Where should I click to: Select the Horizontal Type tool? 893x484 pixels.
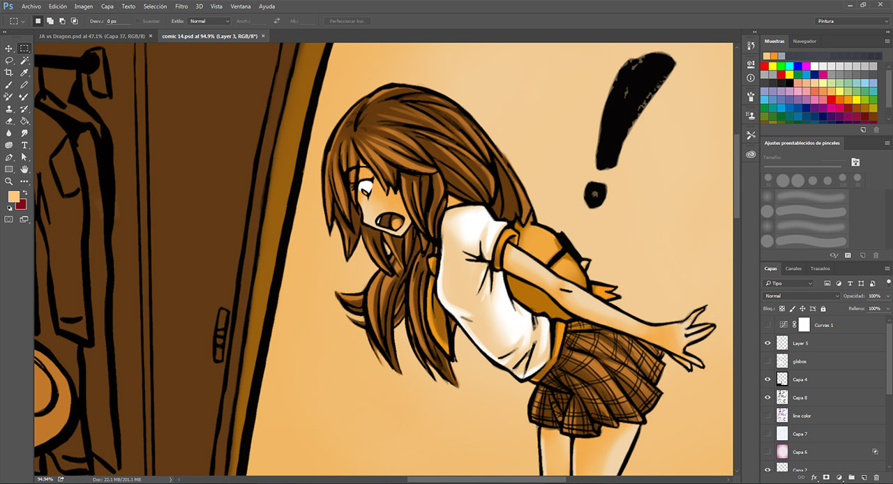click(x=24, y=145)
